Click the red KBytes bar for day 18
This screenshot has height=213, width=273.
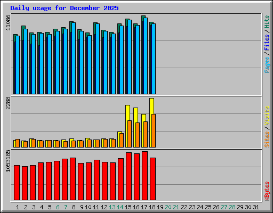click(152, 179)
